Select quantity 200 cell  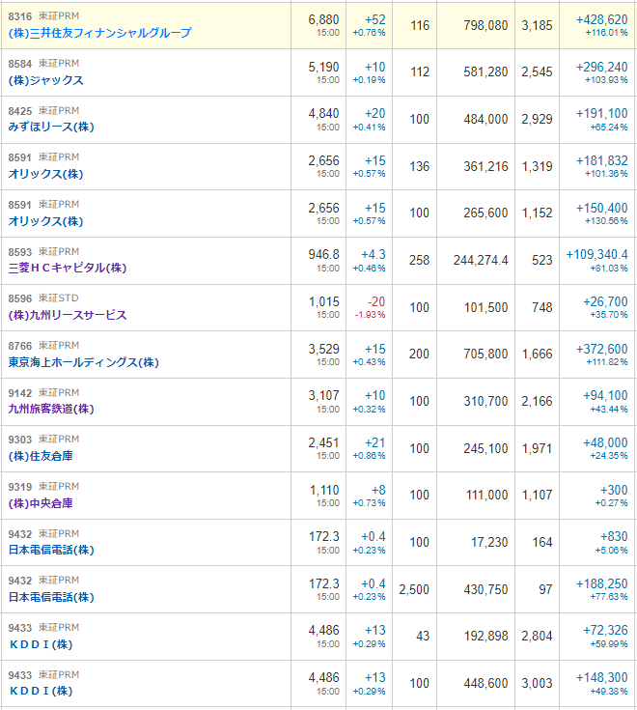(419, 355)
